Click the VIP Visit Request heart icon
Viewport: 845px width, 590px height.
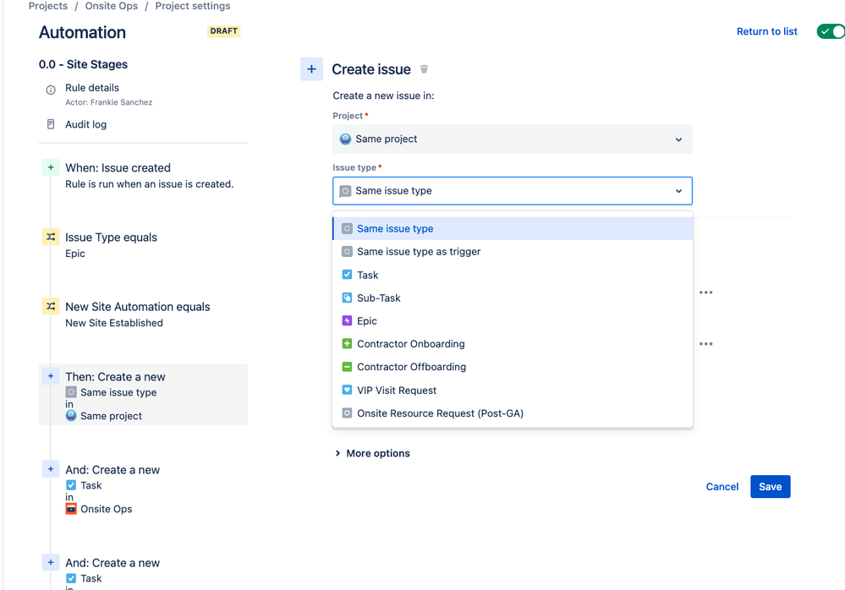[347, 390]
